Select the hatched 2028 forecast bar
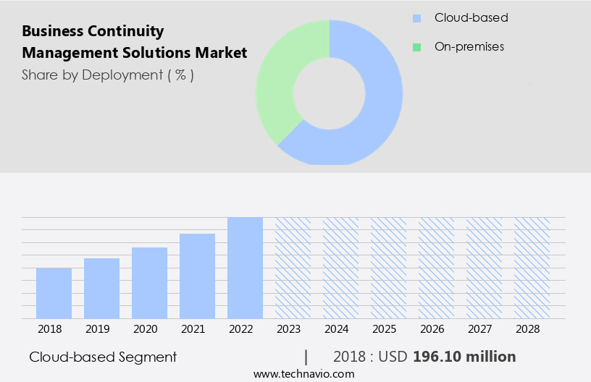Image resolution: width=591 pixels, height=382 pixels. [532, 268]
